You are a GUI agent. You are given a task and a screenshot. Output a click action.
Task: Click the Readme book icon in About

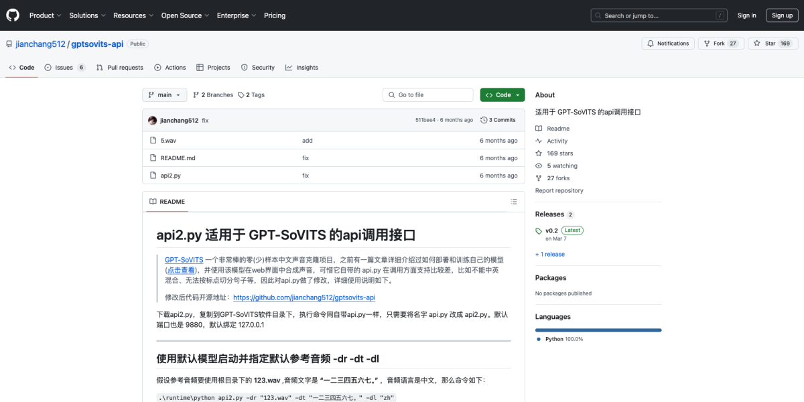(539, 128)
